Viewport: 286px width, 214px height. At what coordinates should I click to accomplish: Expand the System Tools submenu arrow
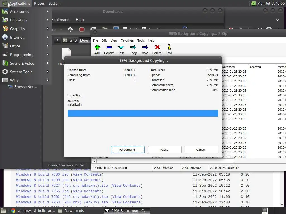(x=47, y=72)
